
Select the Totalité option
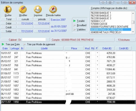[79, 21]
